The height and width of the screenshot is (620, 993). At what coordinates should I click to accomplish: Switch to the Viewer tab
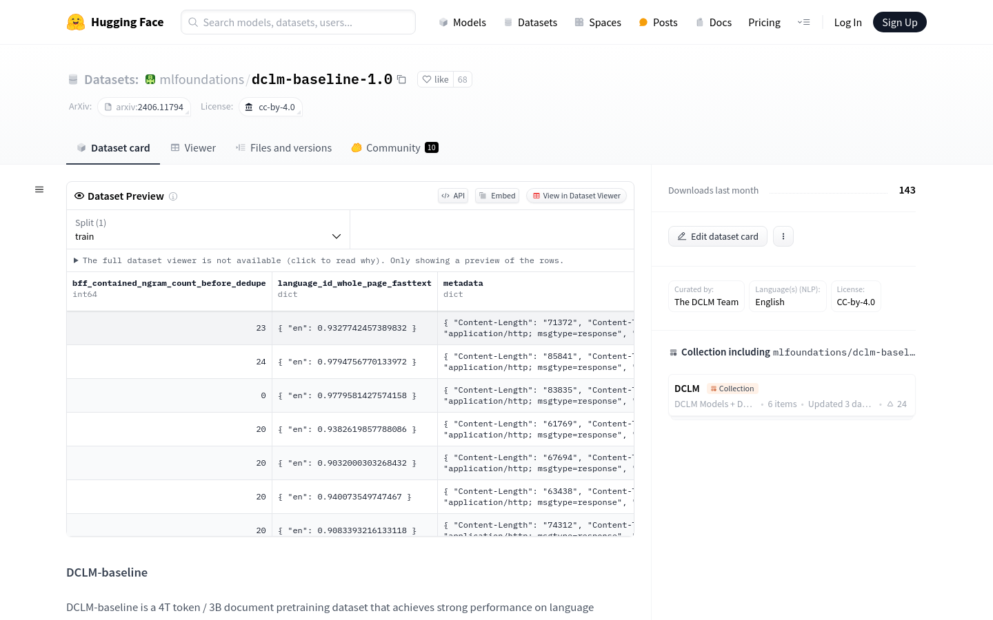coord(193,147)
